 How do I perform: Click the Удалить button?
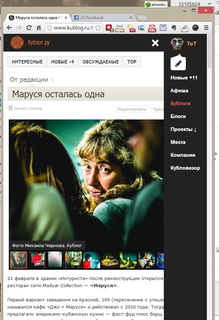(158, 109)
